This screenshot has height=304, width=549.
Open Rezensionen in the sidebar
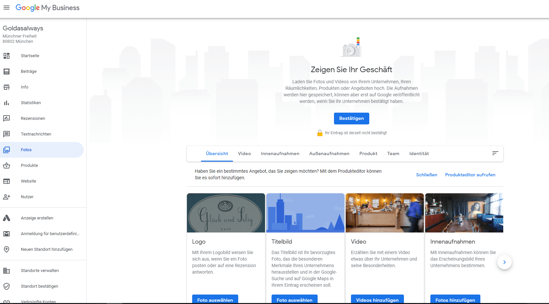coord(42,119)
